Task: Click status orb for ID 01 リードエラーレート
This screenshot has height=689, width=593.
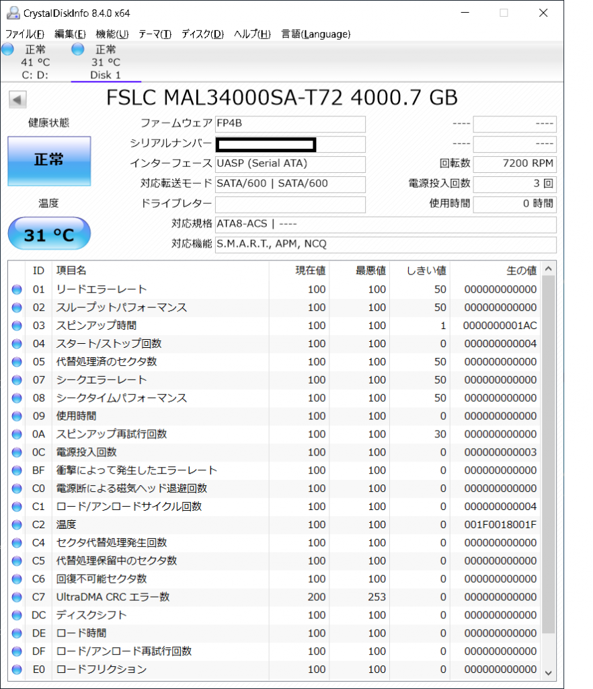Action: pyautogui.click(x=17, y=289)
